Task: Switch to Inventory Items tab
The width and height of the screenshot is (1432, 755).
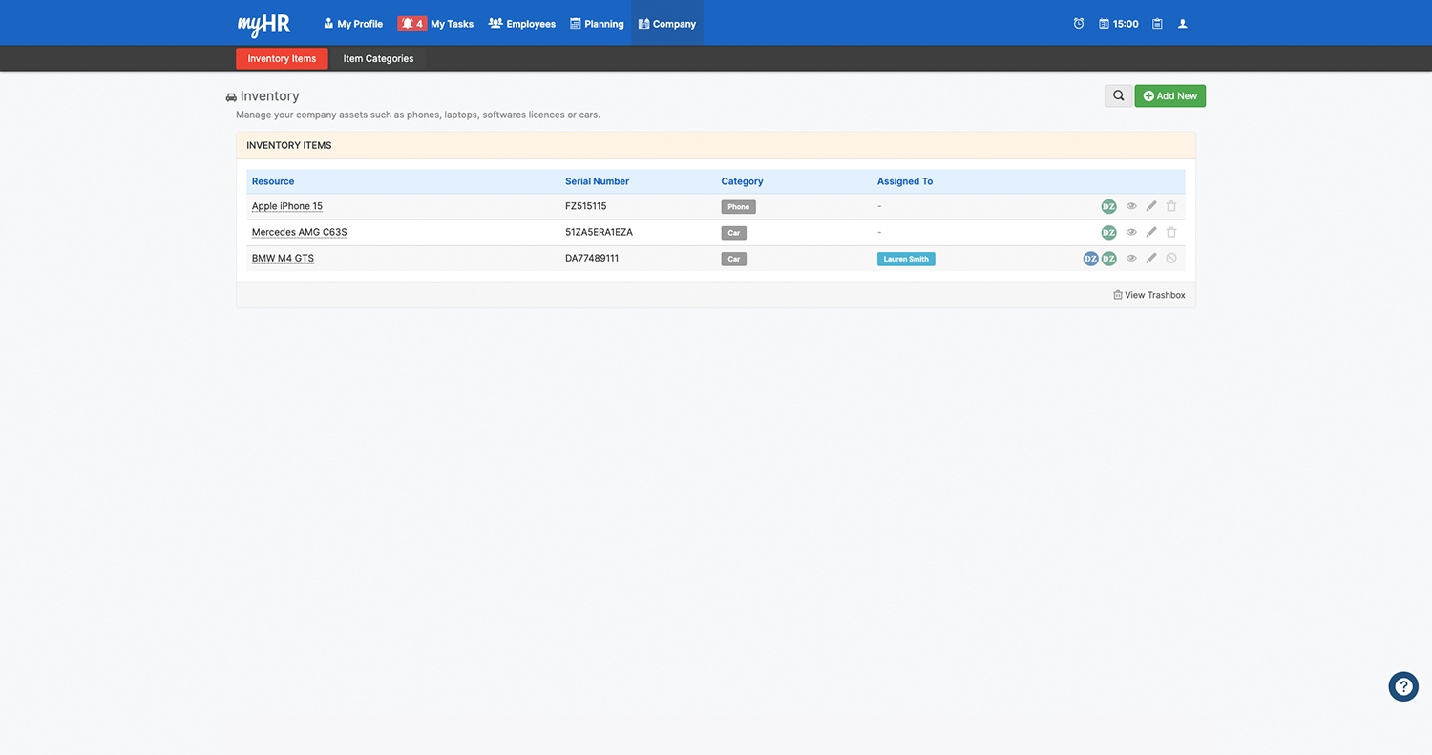Action: tap(282, 59)
